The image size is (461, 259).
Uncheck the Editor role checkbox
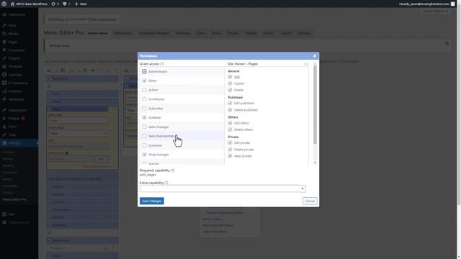pos(144,81)
